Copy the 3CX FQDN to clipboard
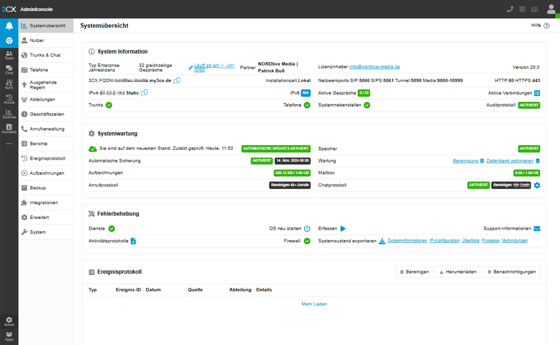Viewport: 560px width, 345px height. [x=177, y=81]
